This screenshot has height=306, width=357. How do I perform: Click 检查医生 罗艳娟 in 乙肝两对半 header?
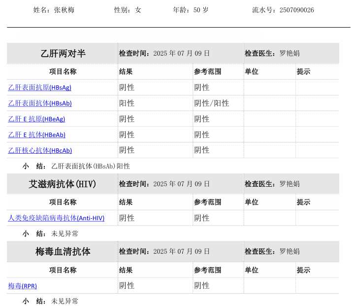click(x=272, y=53)
